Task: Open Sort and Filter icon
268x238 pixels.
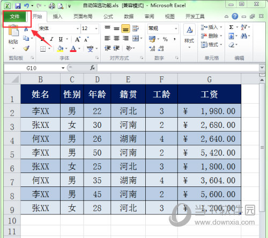Action: tap(244, 27)
